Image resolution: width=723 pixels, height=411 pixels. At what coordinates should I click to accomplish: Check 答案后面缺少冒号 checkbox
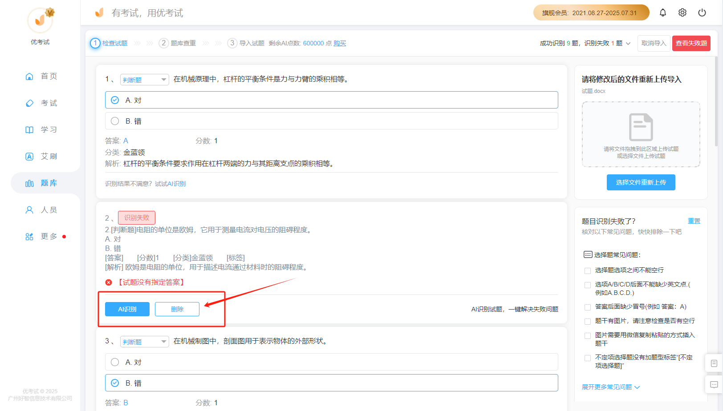(588, 307)
